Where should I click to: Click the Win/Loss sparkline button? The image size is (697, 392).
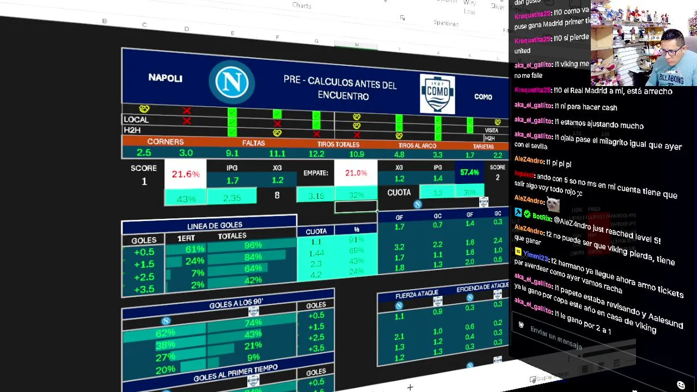coord(469,7)
